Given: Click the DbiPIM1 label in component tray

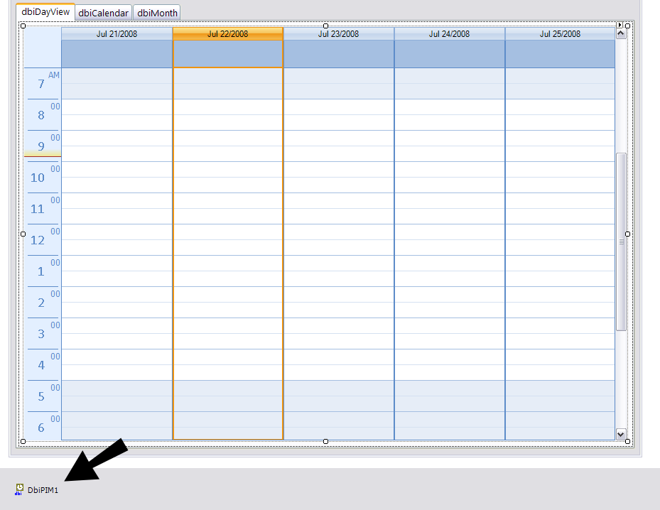Looking at the screenshot, I should (43, 490).
